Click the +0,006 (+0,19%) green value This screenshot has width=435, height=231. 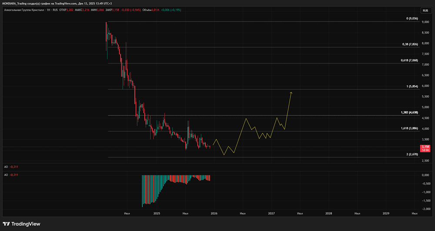[171, 10]
